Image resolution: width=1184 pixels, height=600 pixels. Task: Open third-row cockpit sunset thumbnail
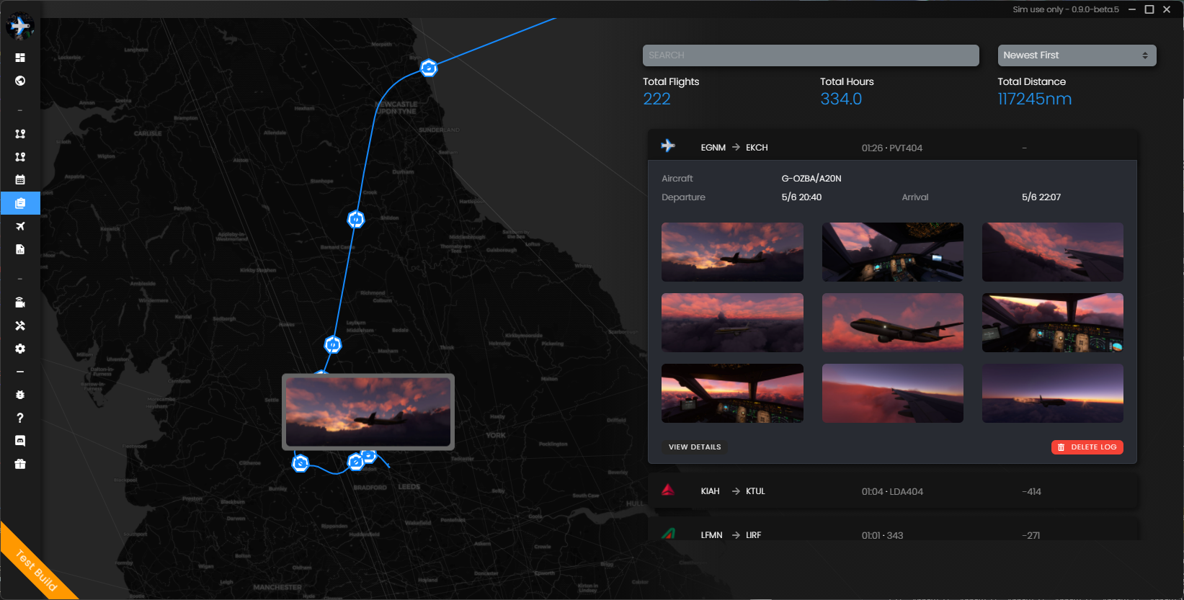pos(732,393)
